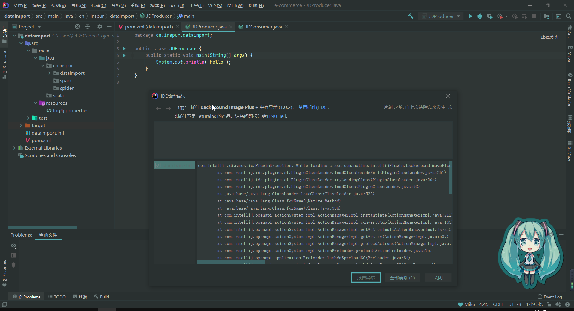Select opened file with the locate icon
This screenshot has width=574, height=311.
click(78, 27)
